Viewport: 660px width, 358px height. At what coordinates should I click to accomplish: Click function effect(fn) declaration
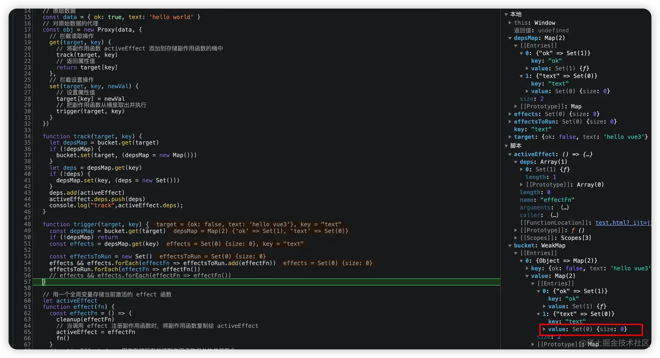[x=79, y=307]
